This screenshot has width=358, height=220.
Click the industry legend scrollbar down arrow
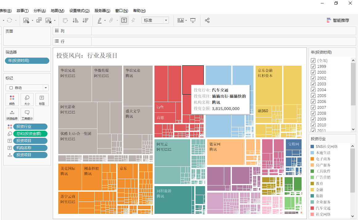pyautogui.click(x=352, y=216)
